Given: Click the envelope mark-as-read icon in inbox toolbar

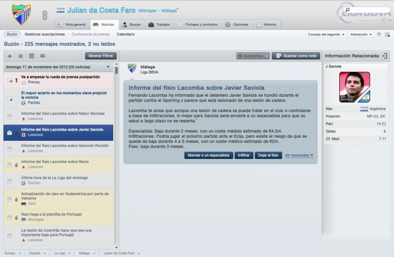Looking at the screenshot, I should click(42, 56).
